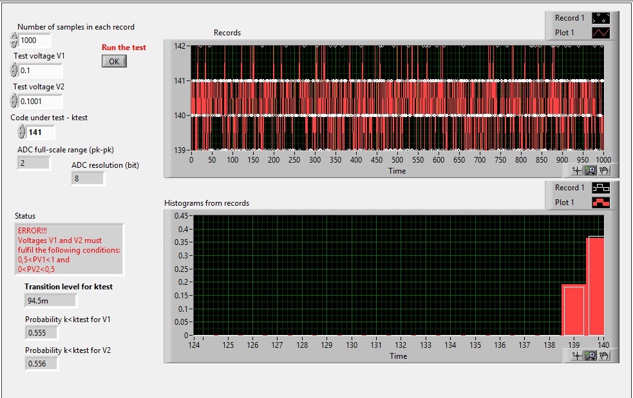Screen dimensions: 633x398
Task: Click the number of samples field 1000
Action: [35, 41]
